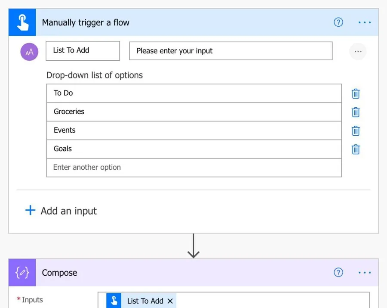Click the manual trigger hand icon

(22, 22)
